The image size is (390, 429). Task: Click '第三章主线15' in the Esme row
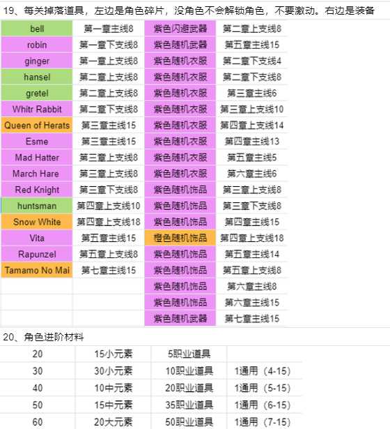tap(109, 142)
